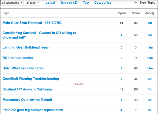Viewport: 158px width, 114px height.
Task: Switch to the Latest tab
Action: pyautogui.click(x=50, y=2)
